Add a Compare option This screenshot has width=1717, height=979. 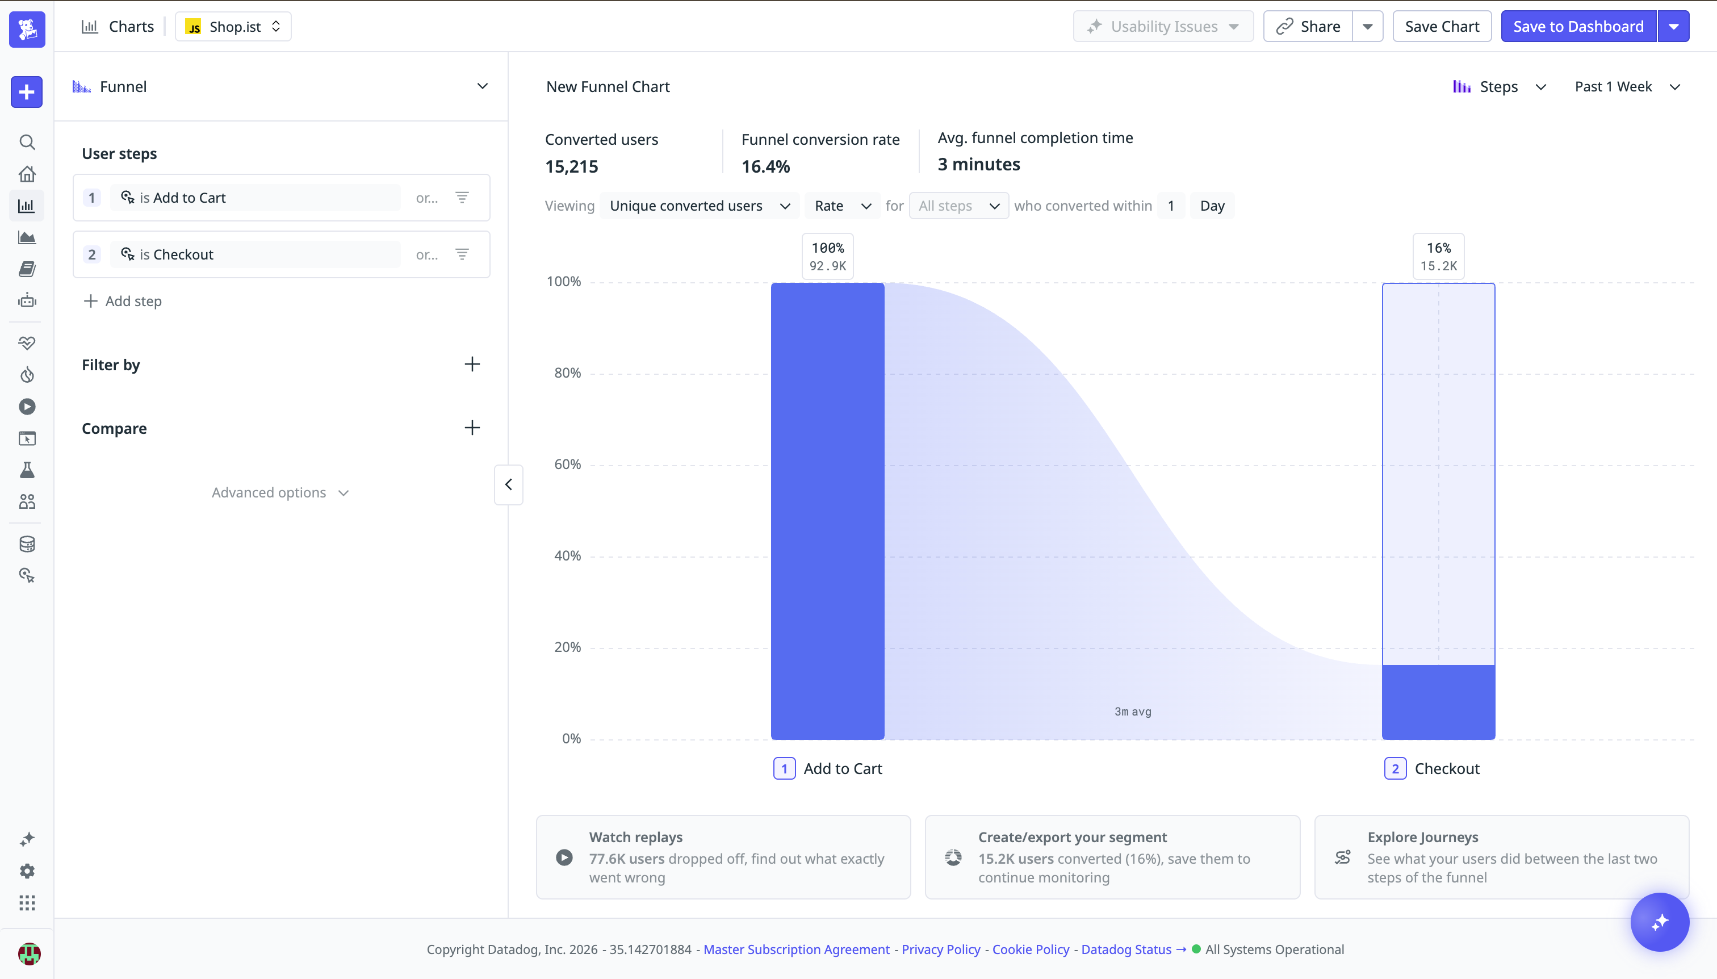(472, 428)
